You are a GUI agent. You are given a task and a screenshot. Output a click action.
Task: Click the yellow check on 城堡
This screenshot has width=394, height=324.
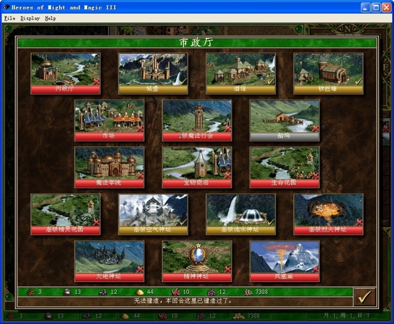[x=184, y=81]
